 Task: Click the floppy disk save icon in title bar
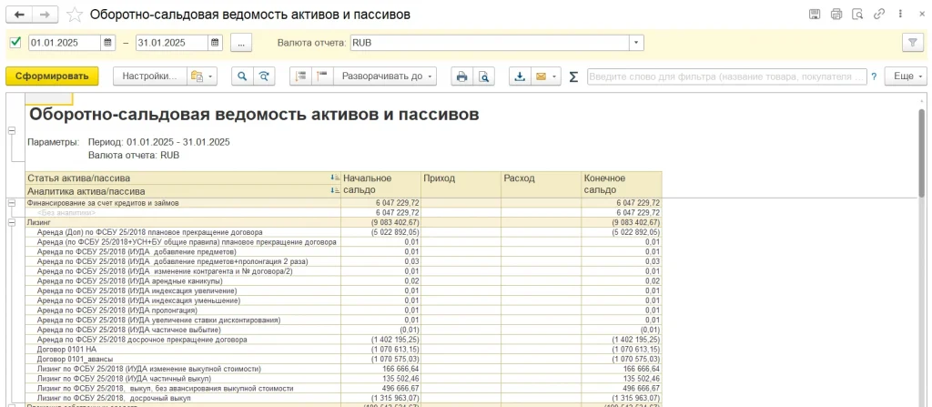click(815, 15)
